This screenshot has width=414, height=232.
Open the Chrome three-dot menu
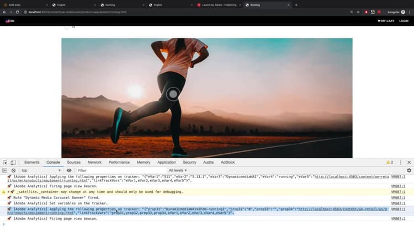pos(410,12)
